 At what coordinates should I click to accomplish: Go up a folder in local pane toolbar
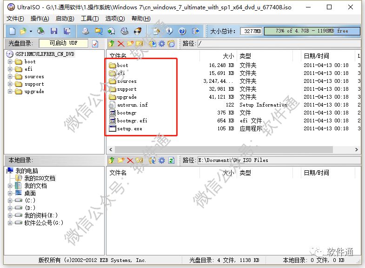(112, 161)
